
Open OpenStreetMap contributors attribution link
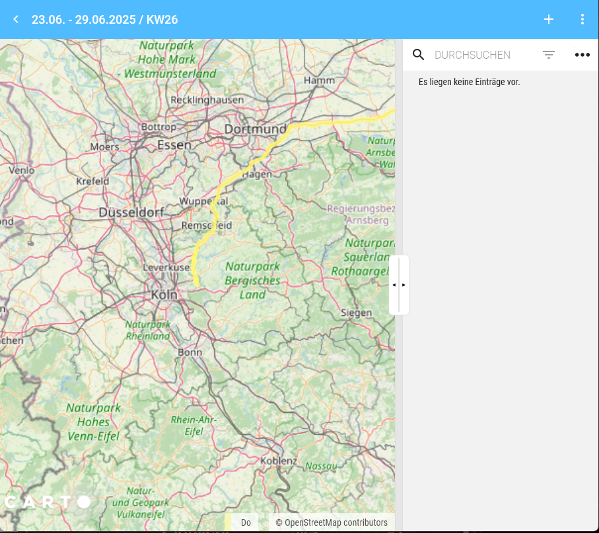[332, 522]
